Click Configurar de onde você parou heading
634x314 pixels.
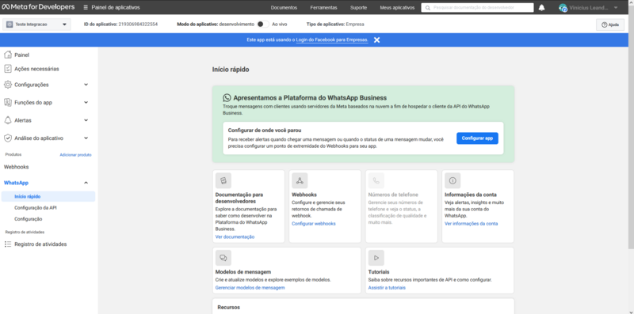tap(265, 131)
